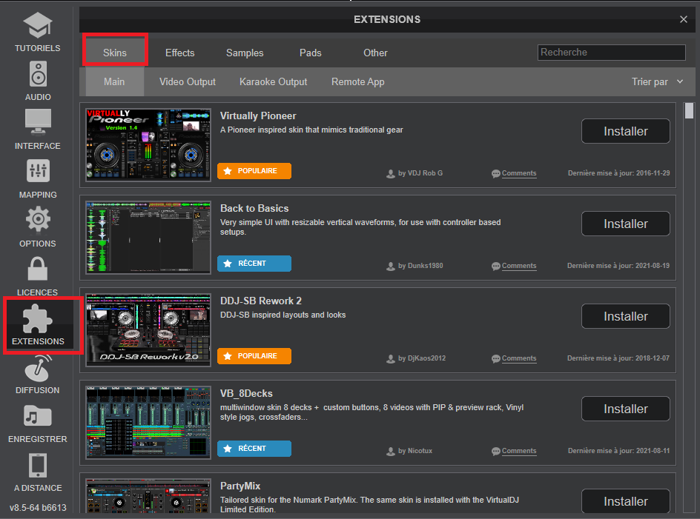
Task: Install the Back to Basics skin
Action: click(x=625, y=224)
